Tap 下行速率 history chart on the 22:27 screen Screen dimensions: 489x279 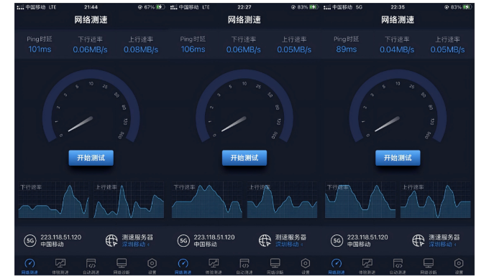pos(207,200)
